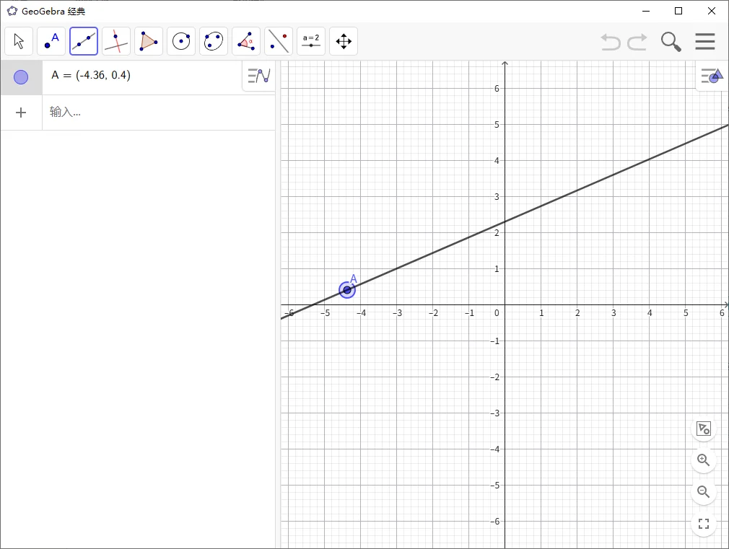Enter fullscreen mode
This screenshot has width=729, height=549.
click(704, 524)
